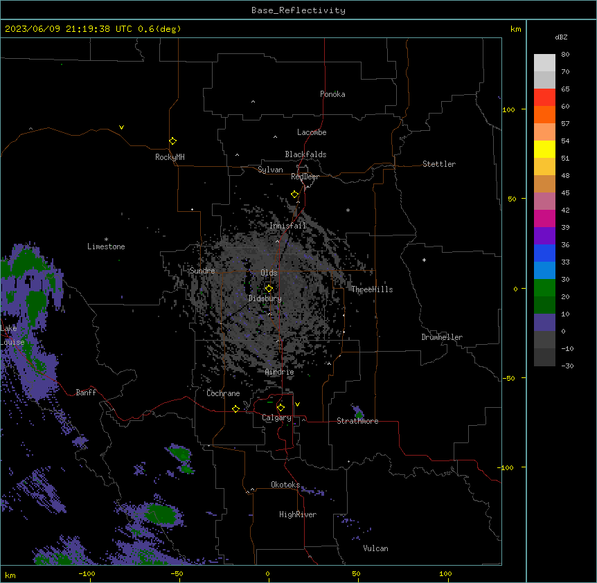597x583 pixels.
Task: Click the Innisfail city label
Action: [x=287, y=226]
